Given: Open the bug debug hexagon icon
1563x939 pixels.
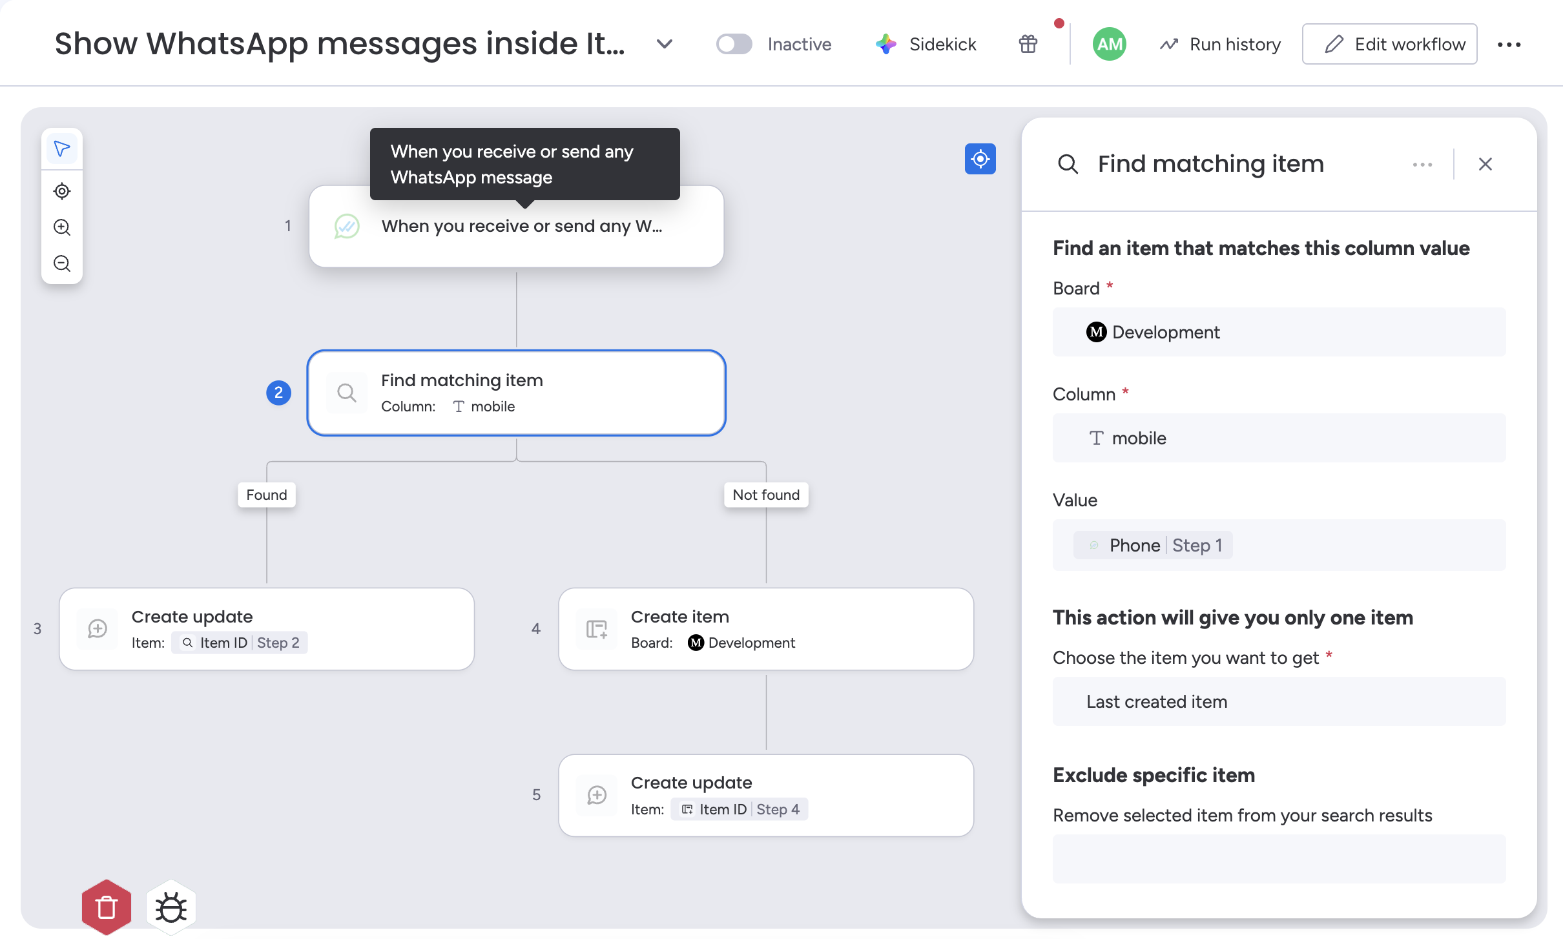Looking at the screenshot, I should tap(171, 907).
